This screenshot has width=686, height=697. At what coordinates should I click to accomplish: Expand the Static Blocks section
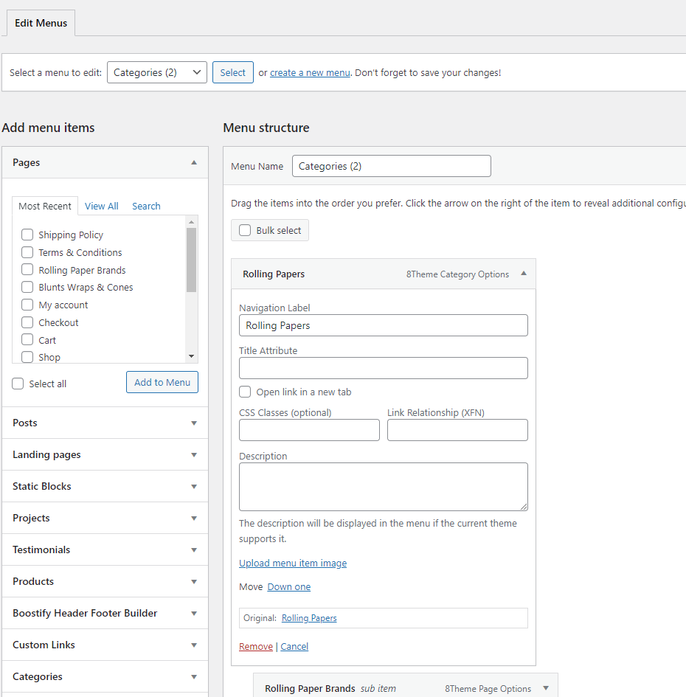tap(194, 487)
